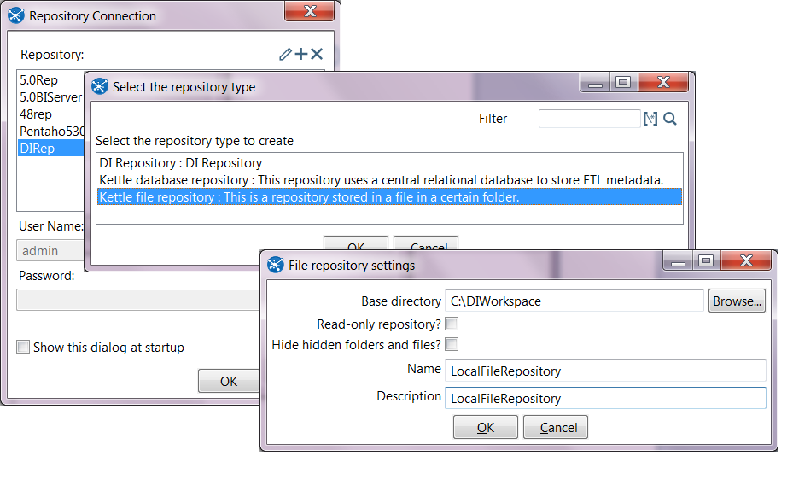Click the Name field containing LocalFileRepository

(x=605, y=371)
